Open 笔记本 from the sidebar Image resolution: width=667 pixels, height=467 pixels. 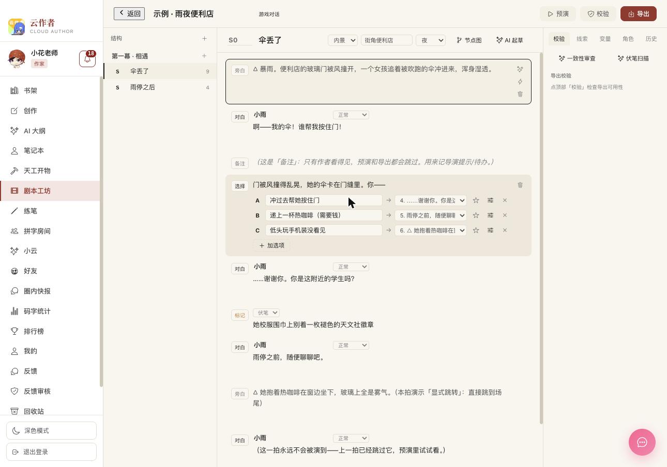pyautogui.click(x=50, y=151)
